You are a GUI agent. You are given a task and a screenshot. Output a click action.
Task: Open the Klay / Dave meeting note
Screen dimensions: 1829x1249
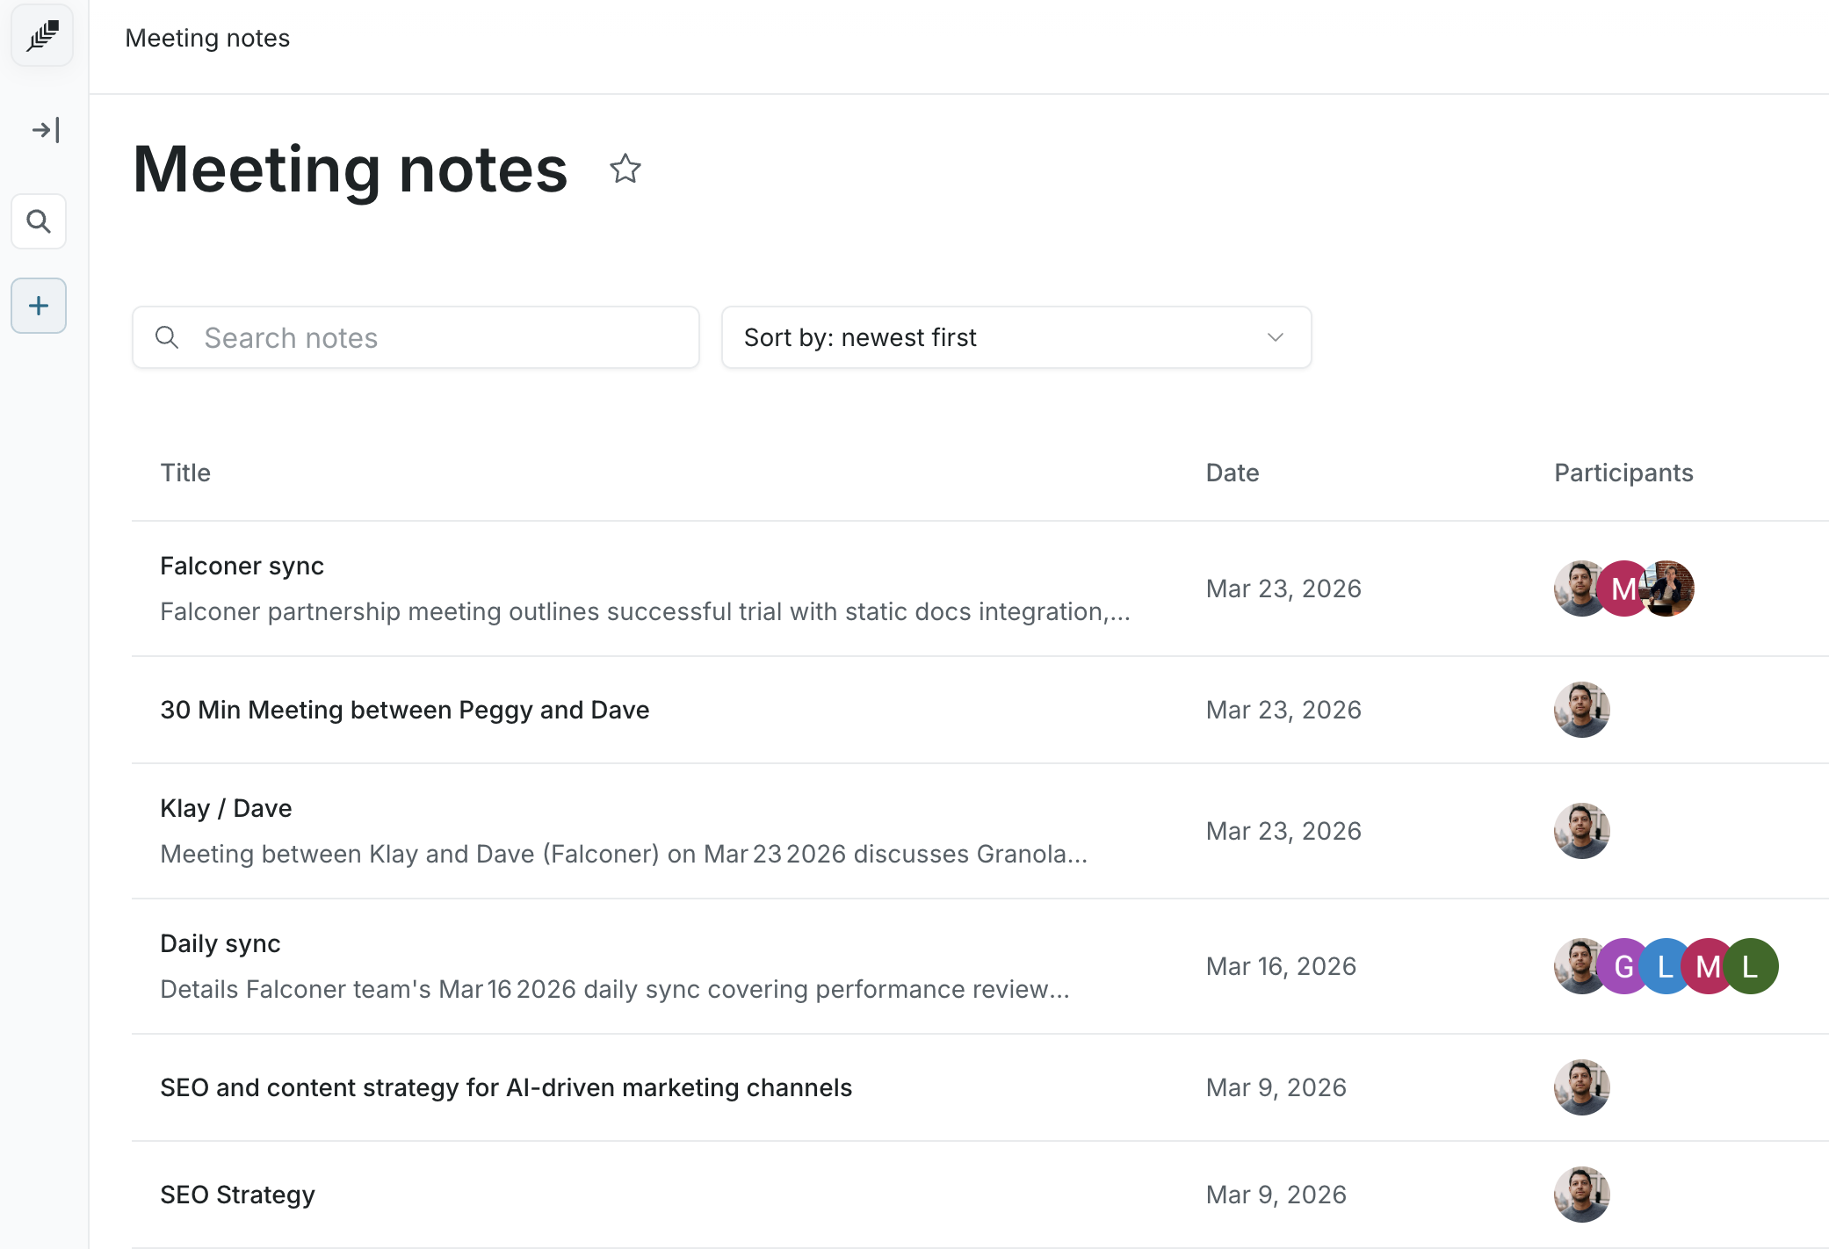[x=226, y=809]
